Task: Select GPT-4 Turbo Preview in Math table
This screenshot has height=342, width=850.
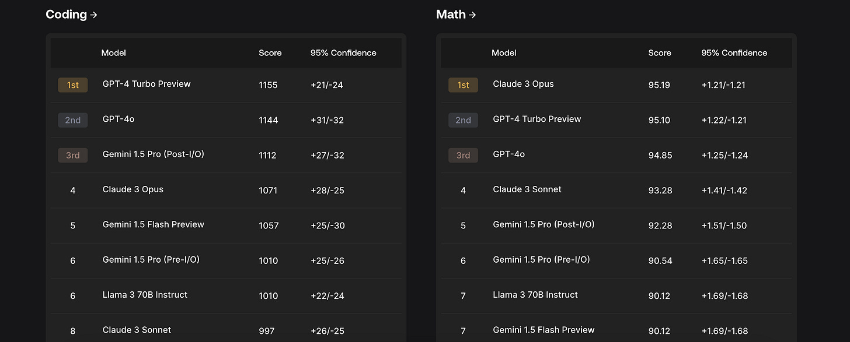Action: tap(537, 119)
